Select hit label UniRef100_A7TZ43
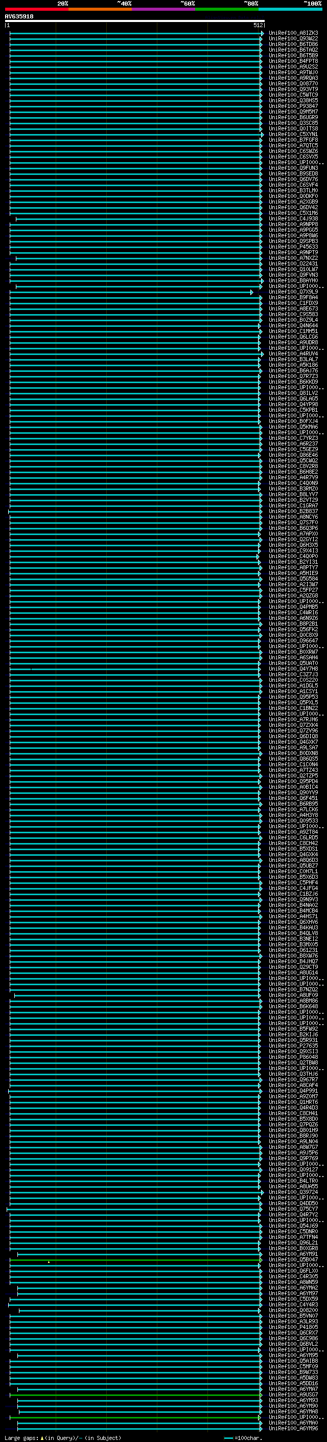This screenshot has height=1442, width=327. pos(293,770)
